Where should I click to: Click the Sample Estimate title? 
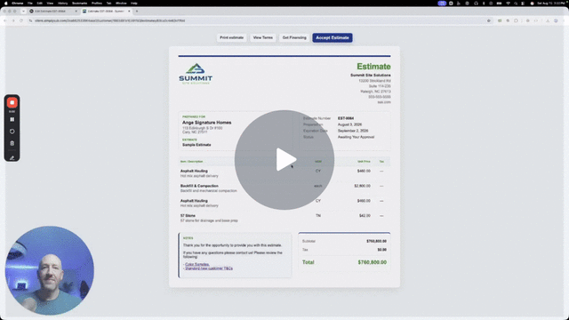196,145
